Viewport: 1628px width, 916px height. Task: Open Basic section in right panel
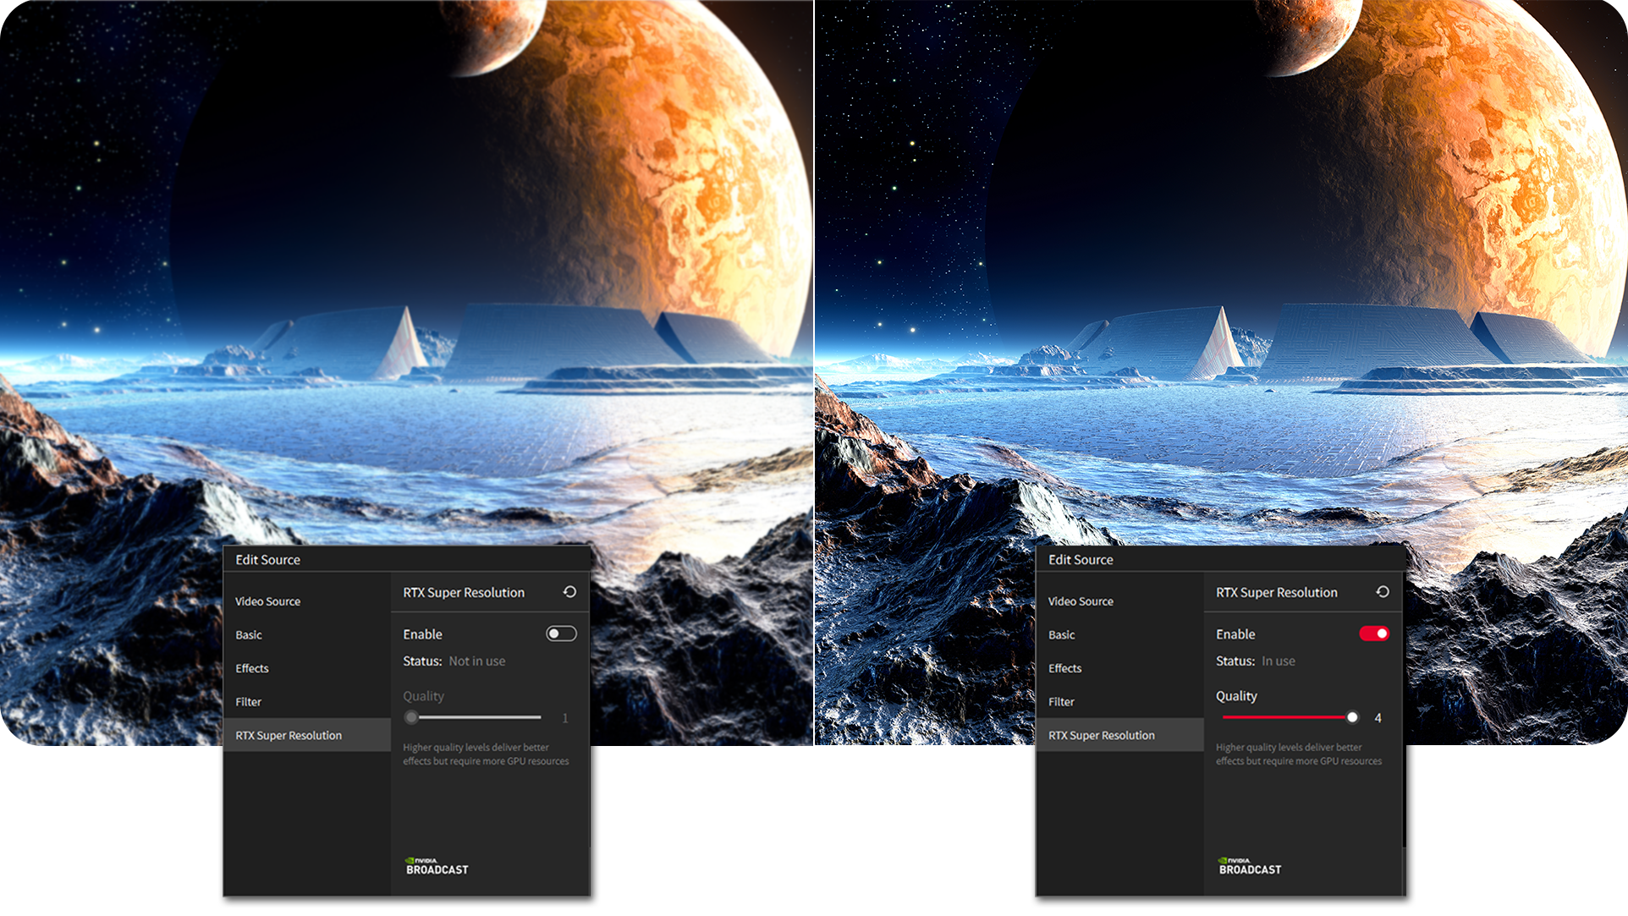(x=1062, y=635)
